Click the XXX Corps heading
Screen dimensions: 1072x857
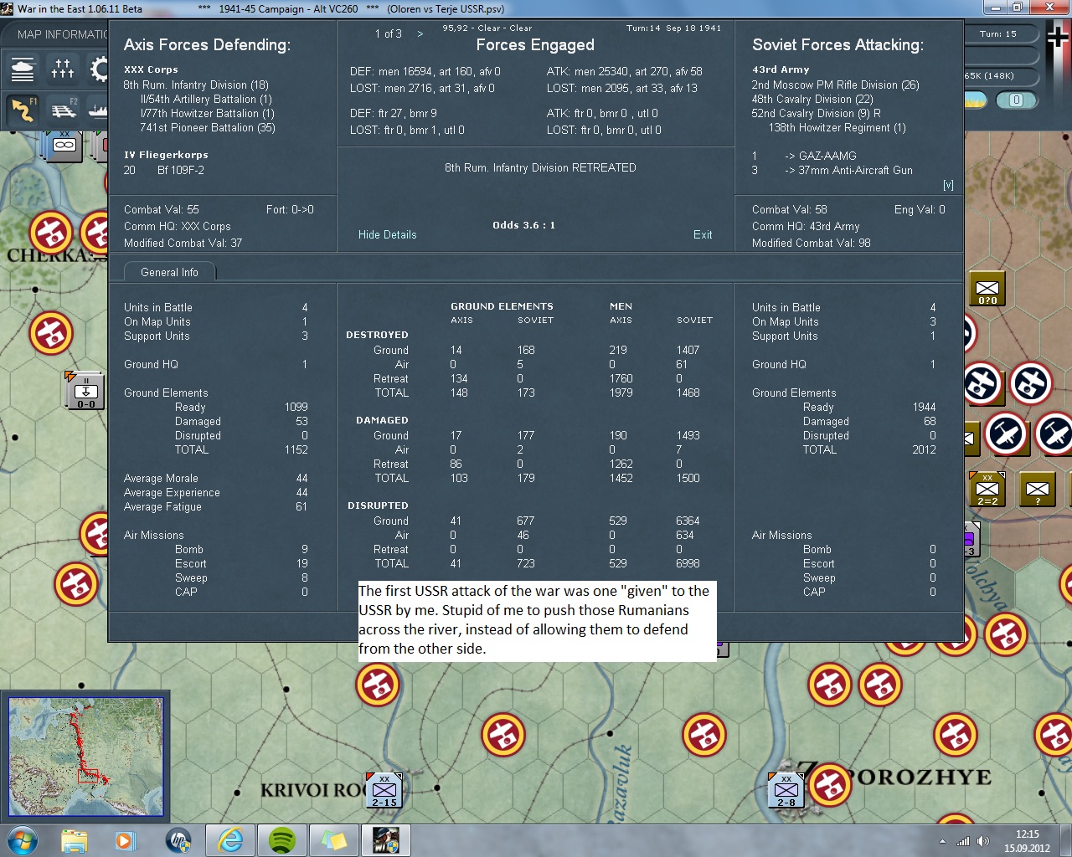tap(151, 70)
